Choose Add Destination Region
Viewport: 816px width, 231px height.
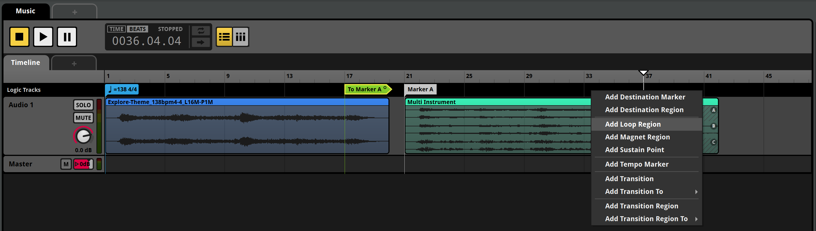[646, 110]
